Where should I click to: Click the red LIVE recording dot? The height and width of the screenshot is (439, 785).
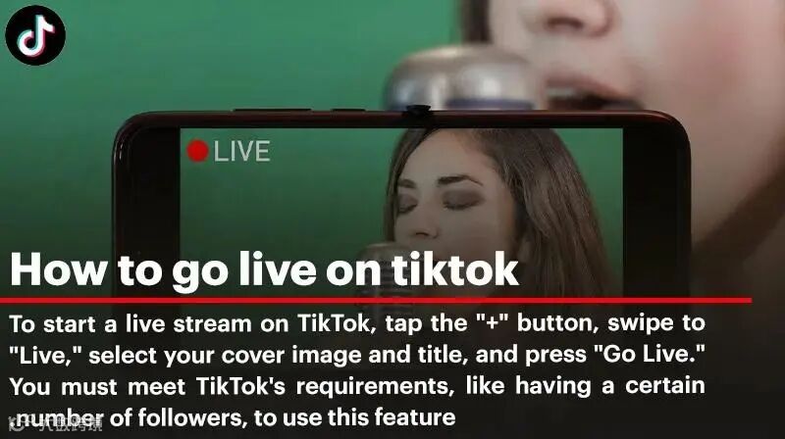click(x=197, y=151)
